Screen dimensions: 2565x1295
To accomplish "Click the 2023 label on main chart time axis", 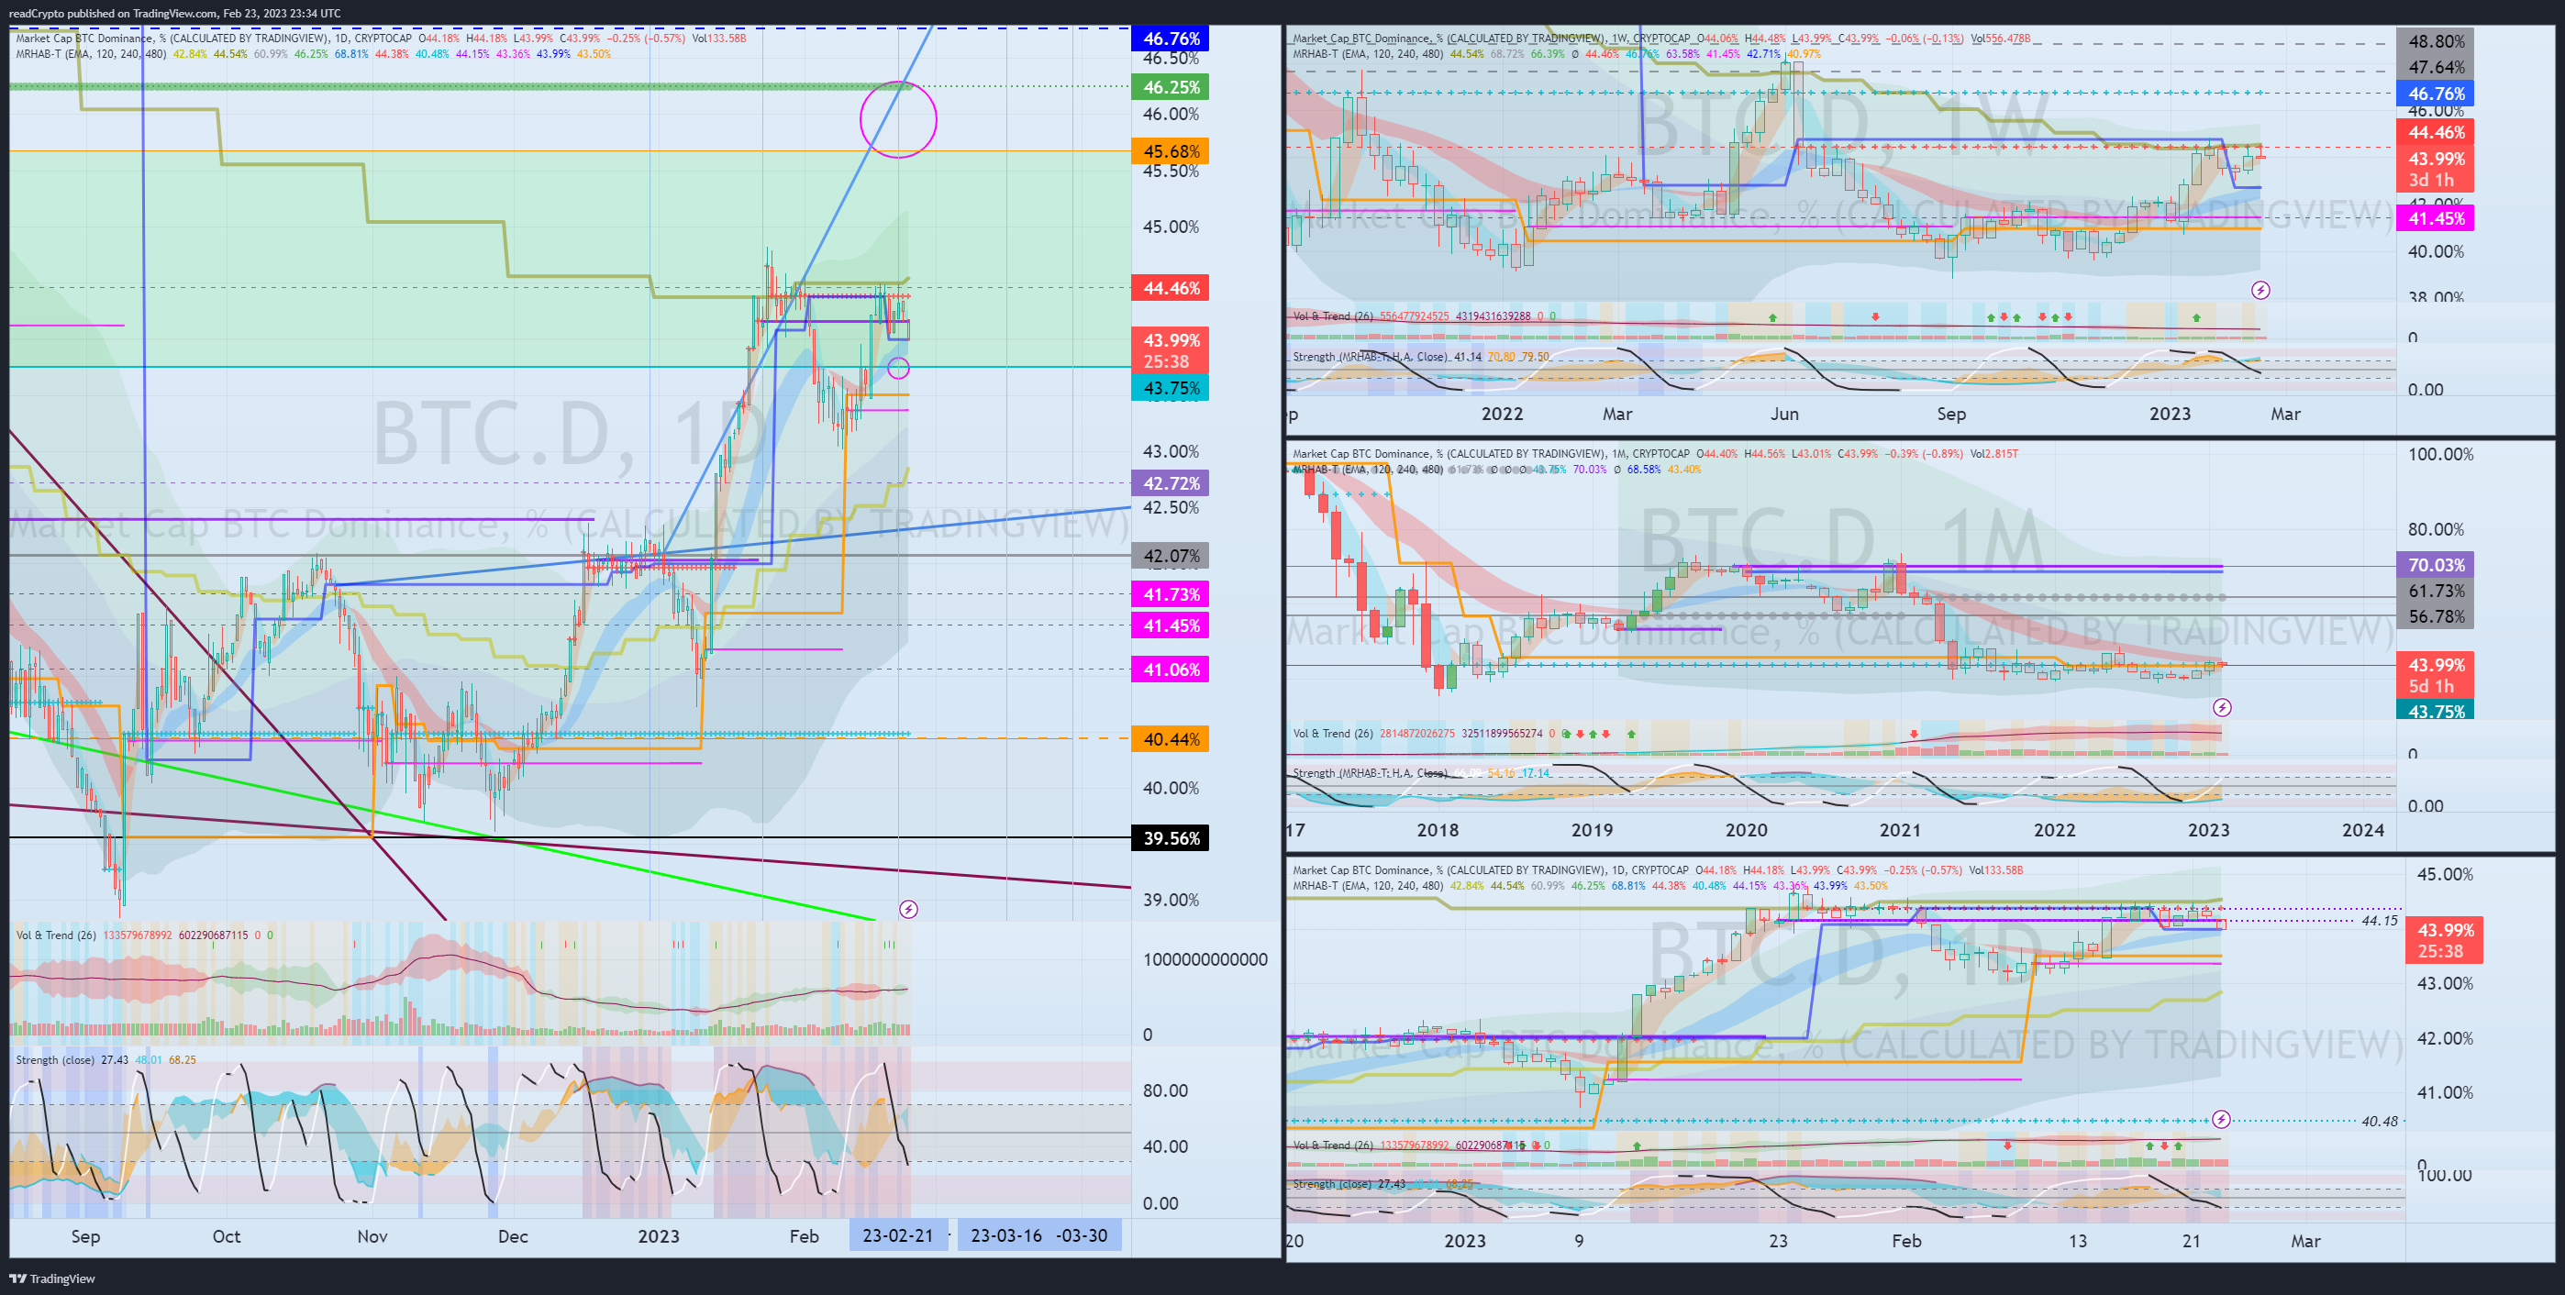I will pyautogui.click(x=658, y=1235).
